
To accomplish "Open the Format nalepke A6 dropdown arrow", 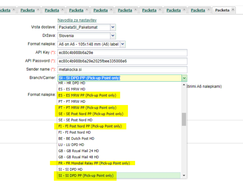I will coord(123,44).
